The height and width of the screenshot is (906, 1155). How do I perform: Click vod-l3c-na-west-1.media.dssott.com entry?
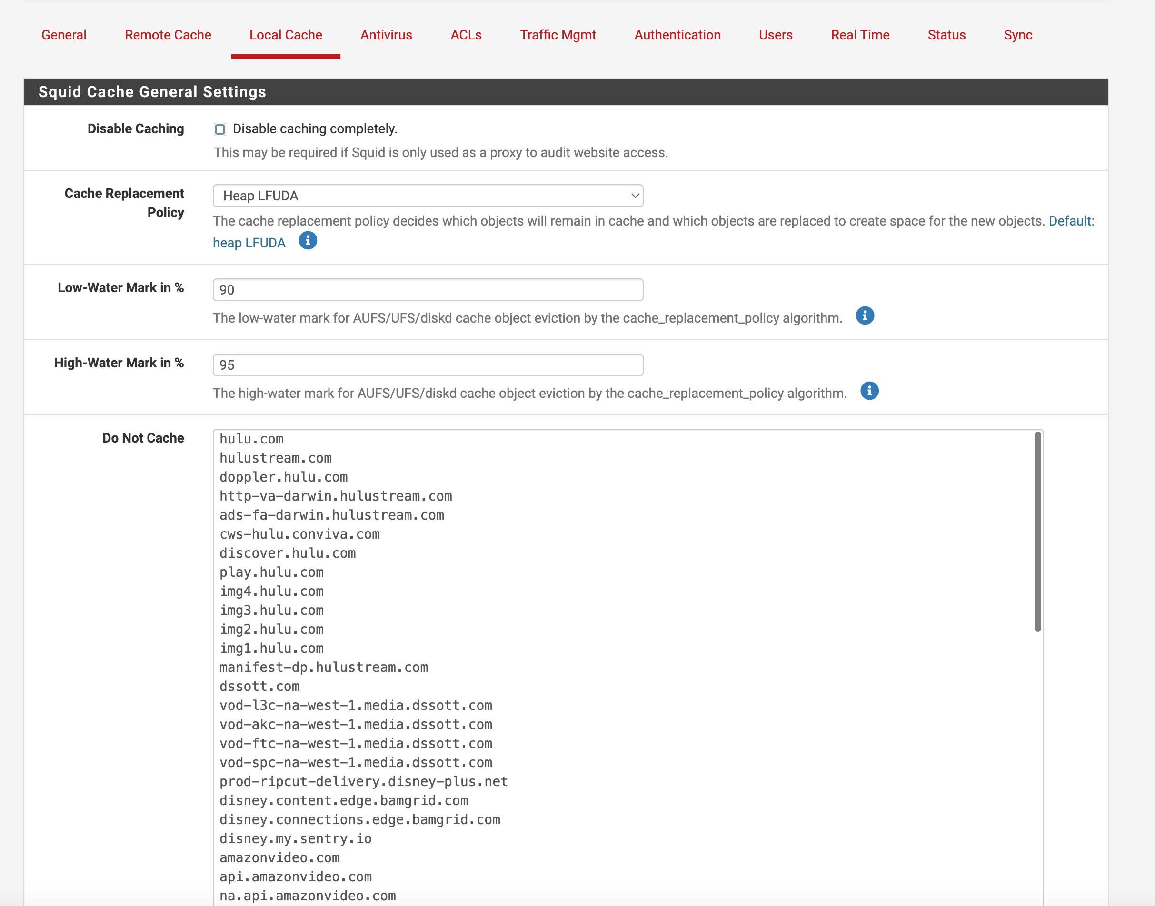tap(356, 706)
